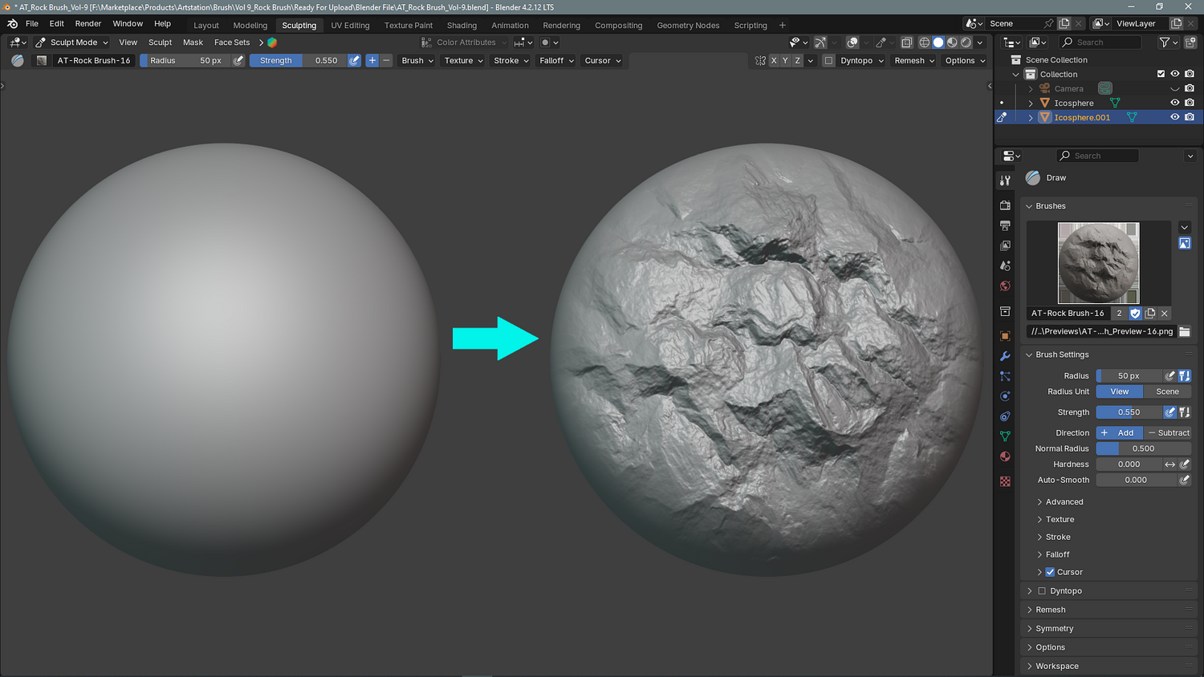1204x677 pixels.
Task: Toggle Collection exclude checkbox in Outliner
Action: pos(1161,74)
